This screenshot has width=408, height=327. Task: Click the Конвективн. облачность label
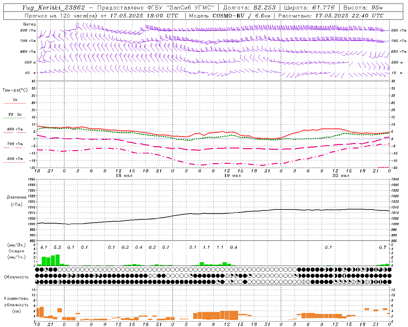coord(16,302)
